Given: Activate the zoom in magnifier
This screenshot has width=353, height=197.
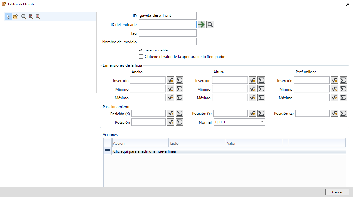Looking at the screenshot, I should tap(24, 16).
